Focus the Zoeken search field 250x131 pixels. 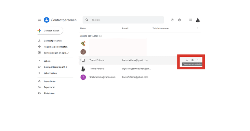pos(123,20)
